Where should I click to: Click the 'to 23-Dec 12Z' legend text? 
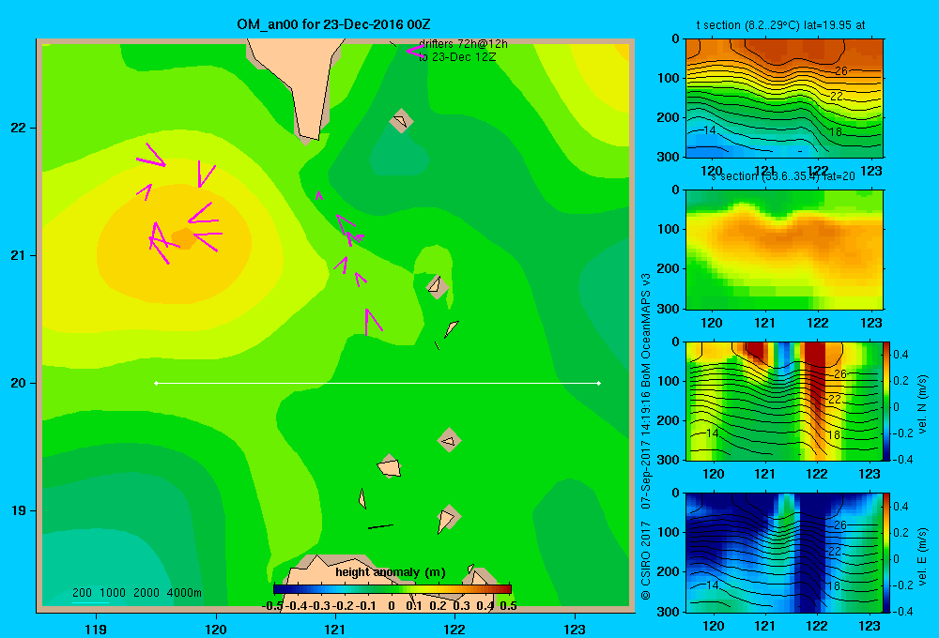(457, 57)
